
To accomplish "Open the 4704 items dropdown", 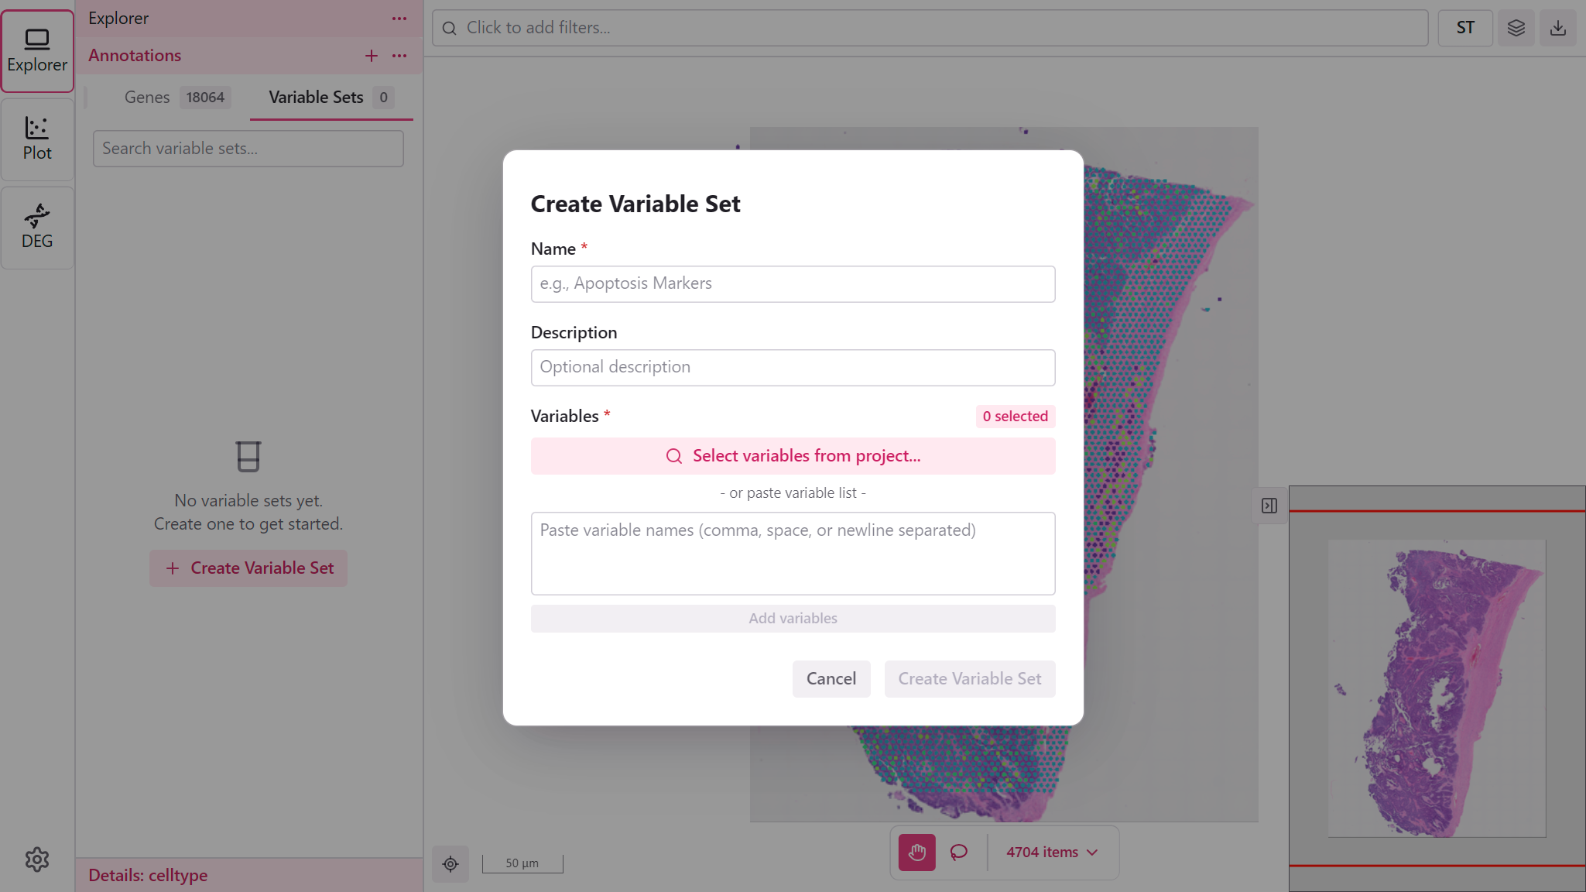I will point(1050,852).
